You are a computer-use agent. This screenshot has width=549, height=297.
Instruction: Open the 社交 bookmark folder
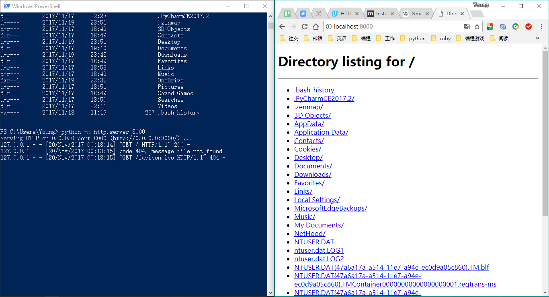pos(289,38)
